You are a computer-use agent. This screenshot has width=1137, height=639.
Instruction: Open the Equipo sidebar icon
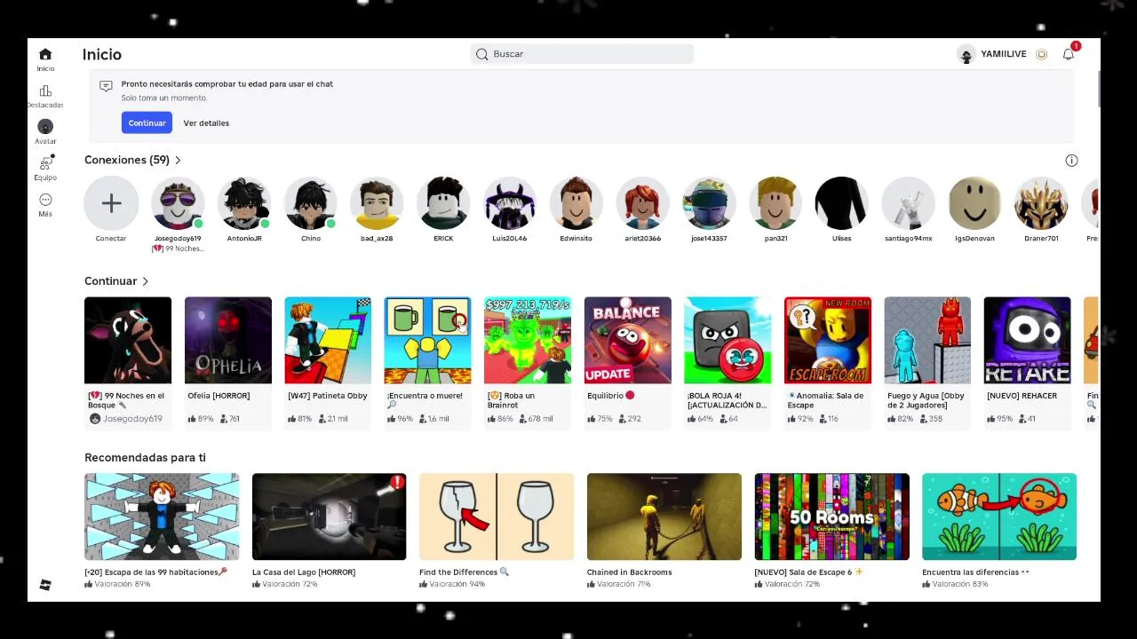(x=45, y=162)
